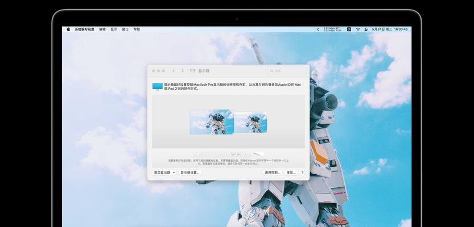Select the larger left display thumbnail

[212, 122]
